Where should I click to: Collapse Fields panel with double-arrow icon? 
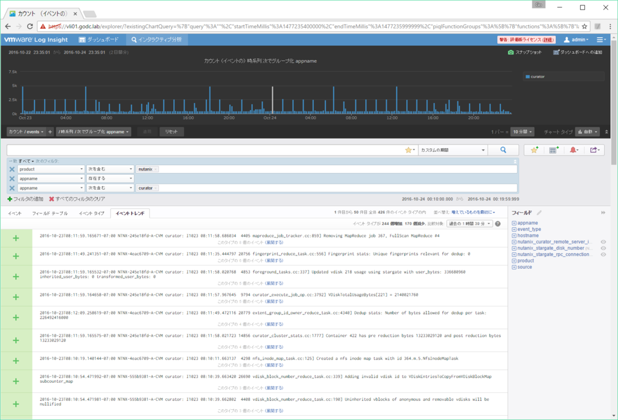[603, 213]
